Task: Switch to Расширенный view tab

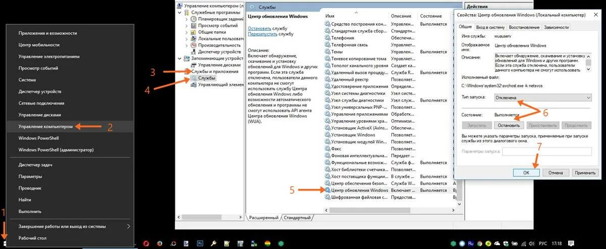Action: pos(264,218)
